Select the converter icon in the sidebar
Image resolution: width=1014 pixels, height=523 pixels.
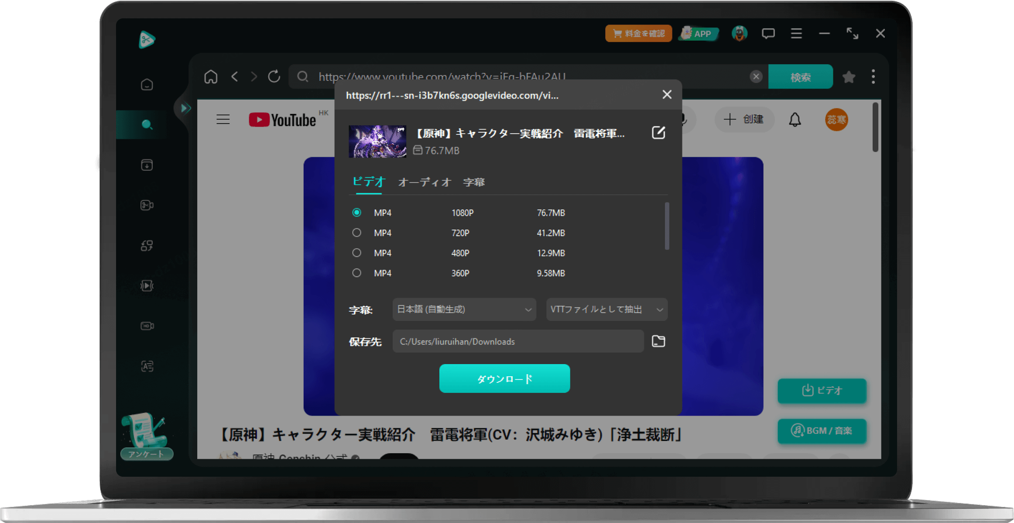pos(147,245)
